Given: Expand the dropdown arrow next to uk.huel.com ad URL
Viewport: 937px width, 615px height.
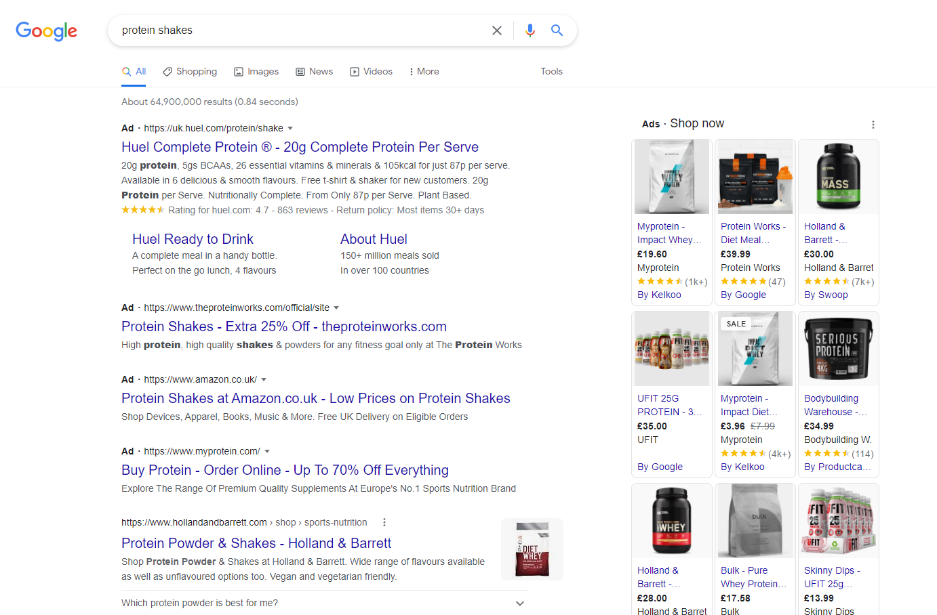Looking at the screenshot, I should [x=290, y=128].
